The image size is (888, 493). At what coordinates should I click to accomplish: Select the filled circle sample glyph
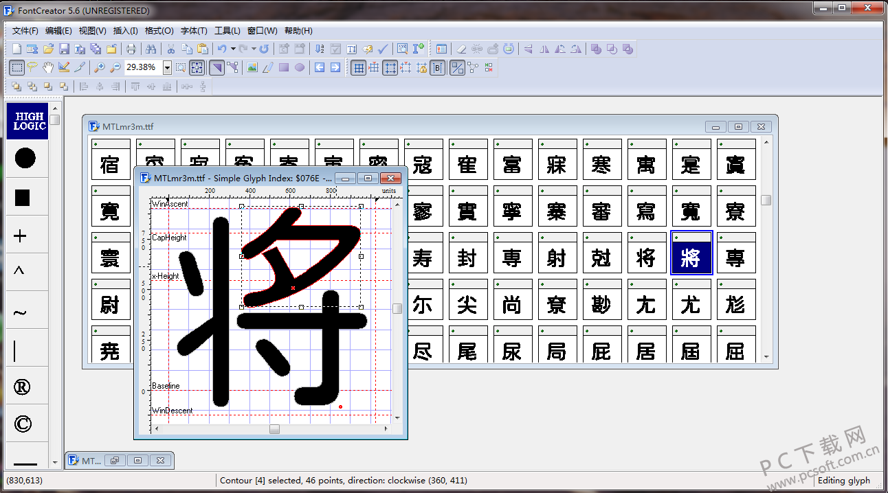click(x=25, y=159)
